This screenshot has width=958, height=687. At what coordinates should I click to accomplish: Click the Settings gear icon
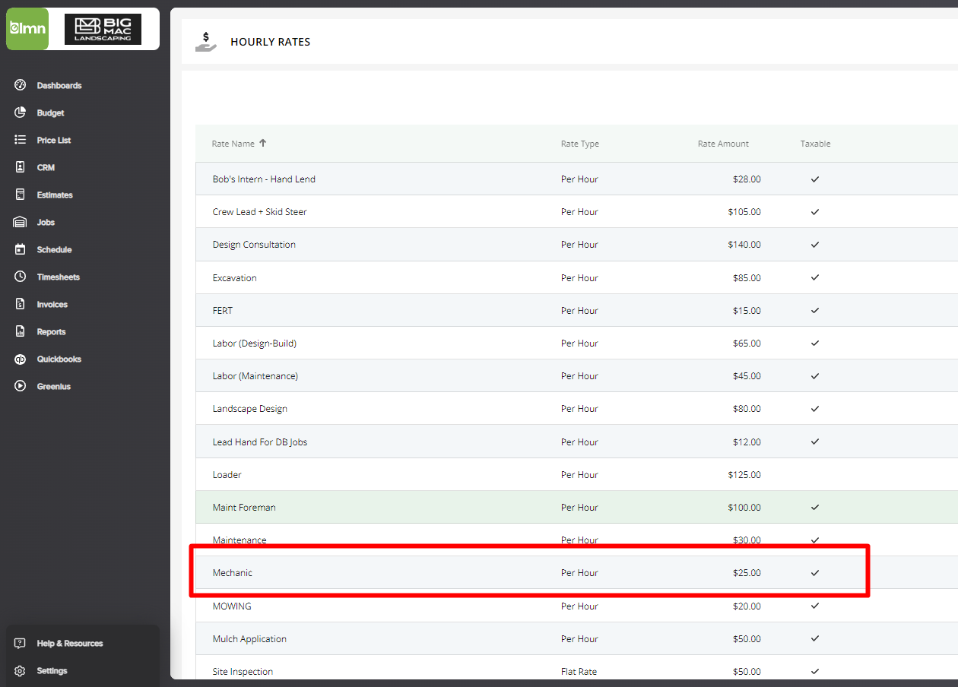(21, 670)
